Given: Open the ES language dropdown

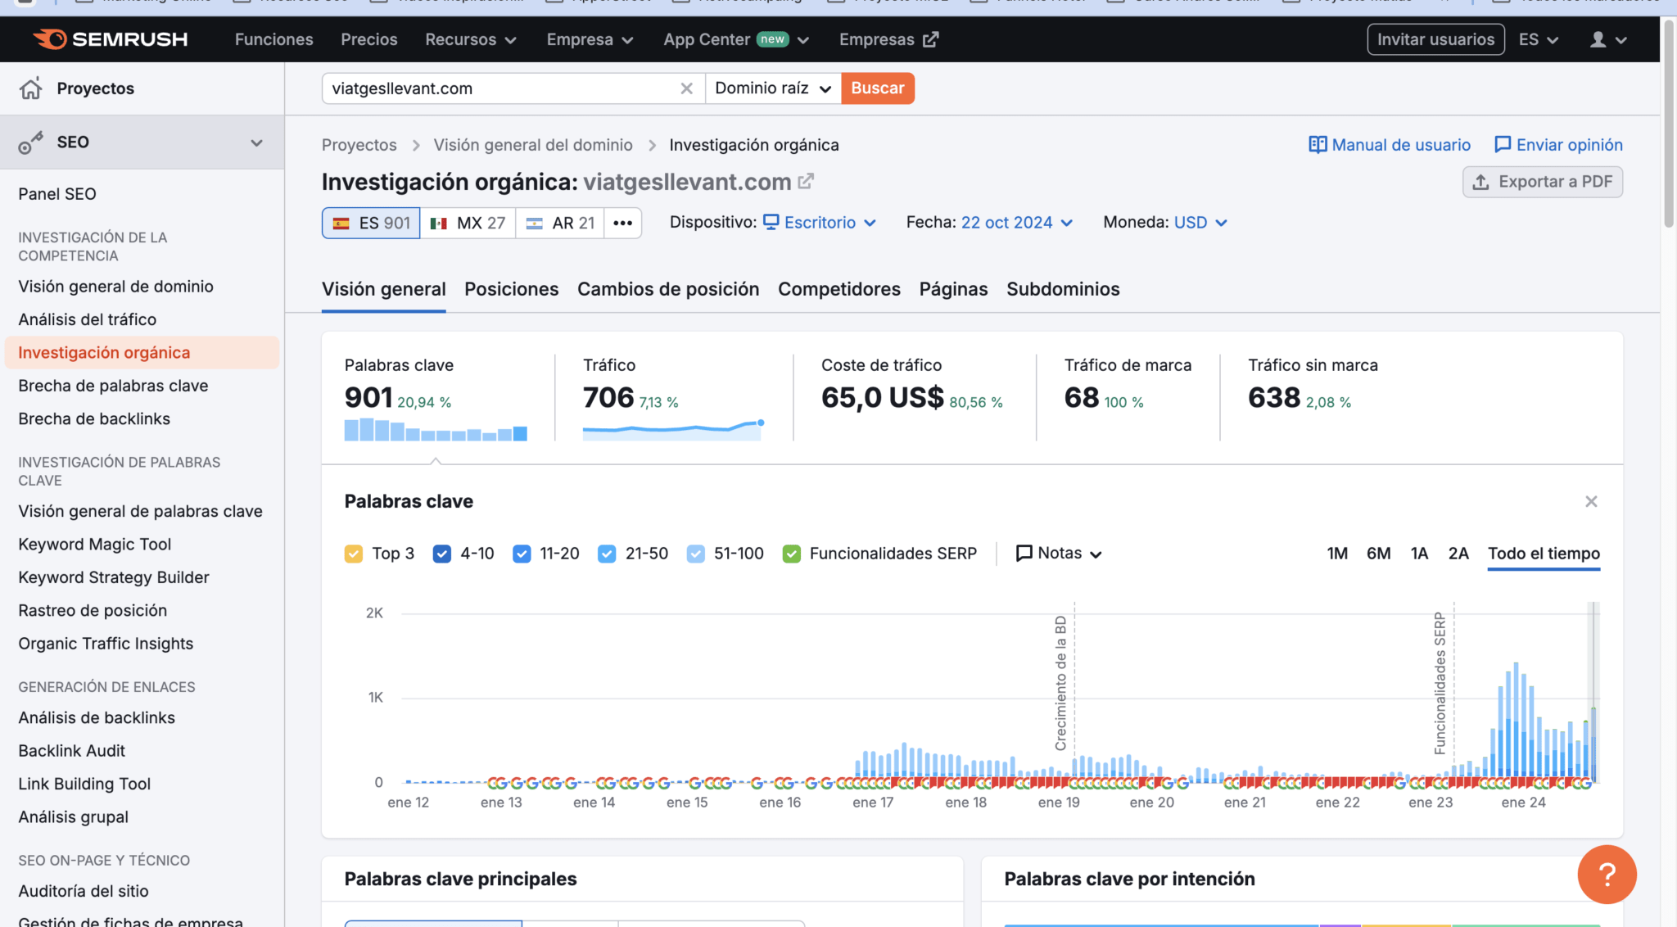Looking at the screenshot, I should pos(1539,39).
